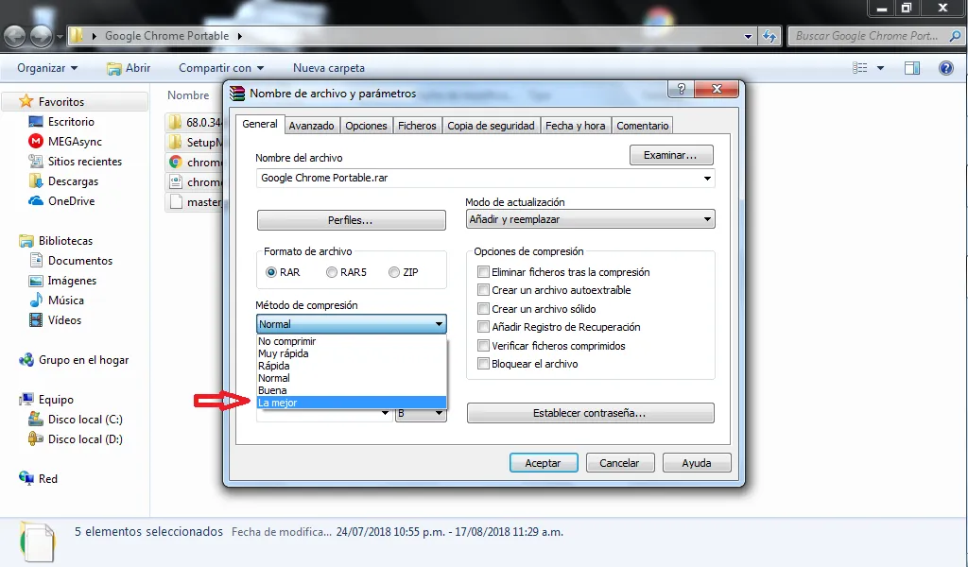Click the Abrir toolbar button in Explorer

[x=129, y=68]
